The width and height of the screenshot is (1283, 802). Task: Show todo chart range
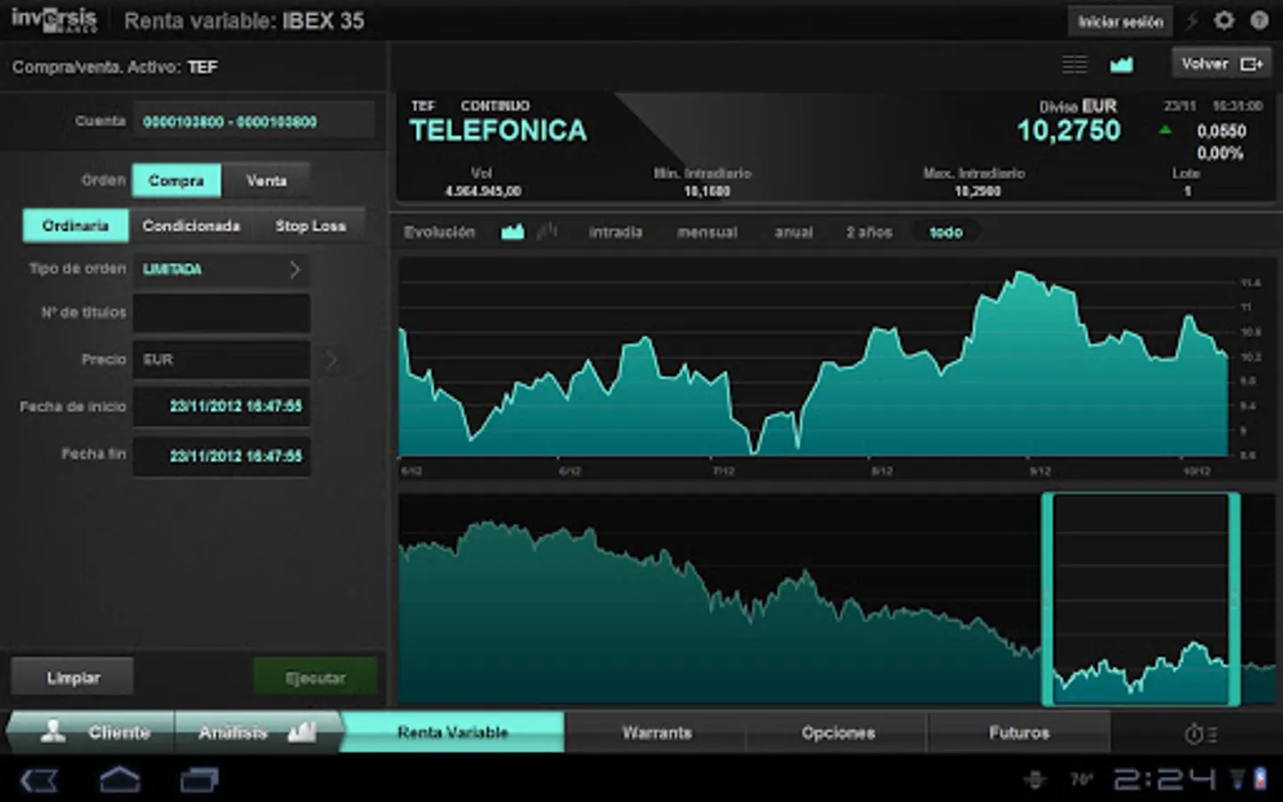pyautogui.click(x=946, y=232)
